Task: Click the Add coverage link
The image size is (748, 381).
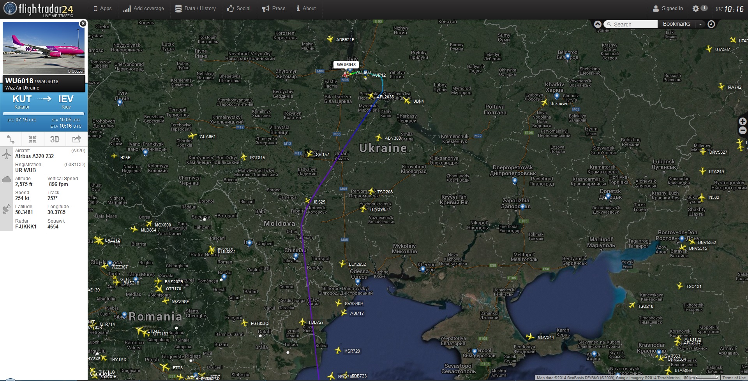Action: click(143, 8)
